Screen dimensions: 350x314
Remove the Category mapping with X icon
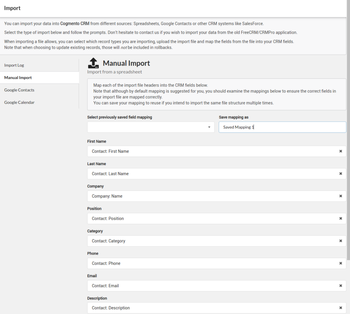pyautogui.click(x=340, y=241)
